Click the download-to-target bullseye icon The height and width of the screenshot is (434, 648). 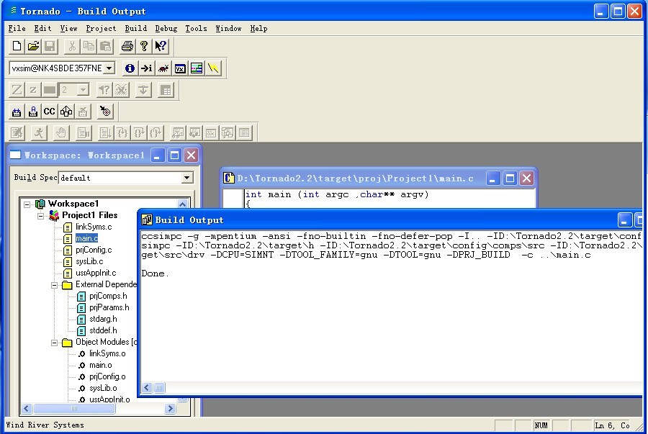pyautogui.click(x=106, y=111)
